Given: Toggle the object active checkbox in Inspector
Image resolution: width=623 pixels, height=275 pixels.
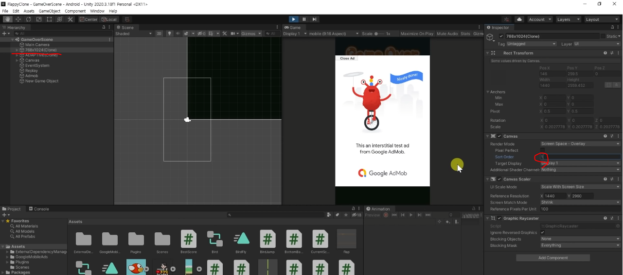Looking at the screenshot, I should [501, 36].
